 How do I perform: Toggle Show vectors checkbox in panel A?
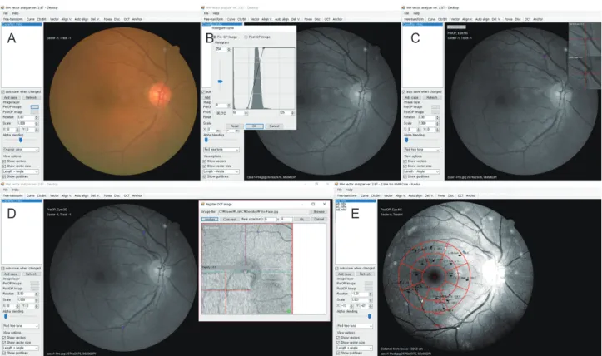(4, 161)
